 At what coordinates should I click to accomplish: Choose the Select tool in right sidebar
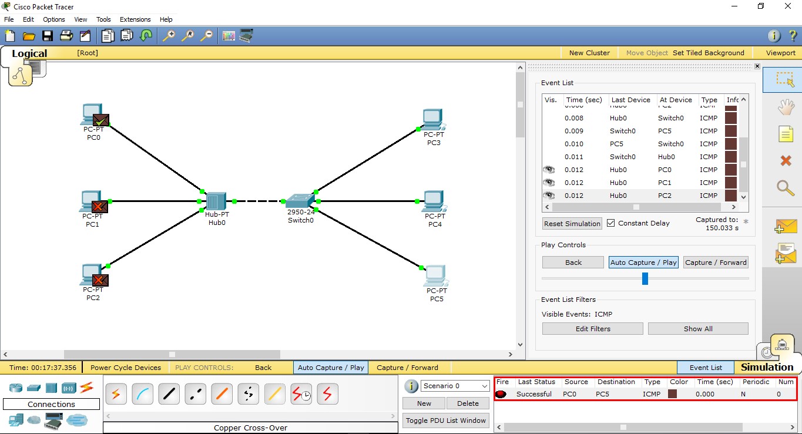pos(785,80)
